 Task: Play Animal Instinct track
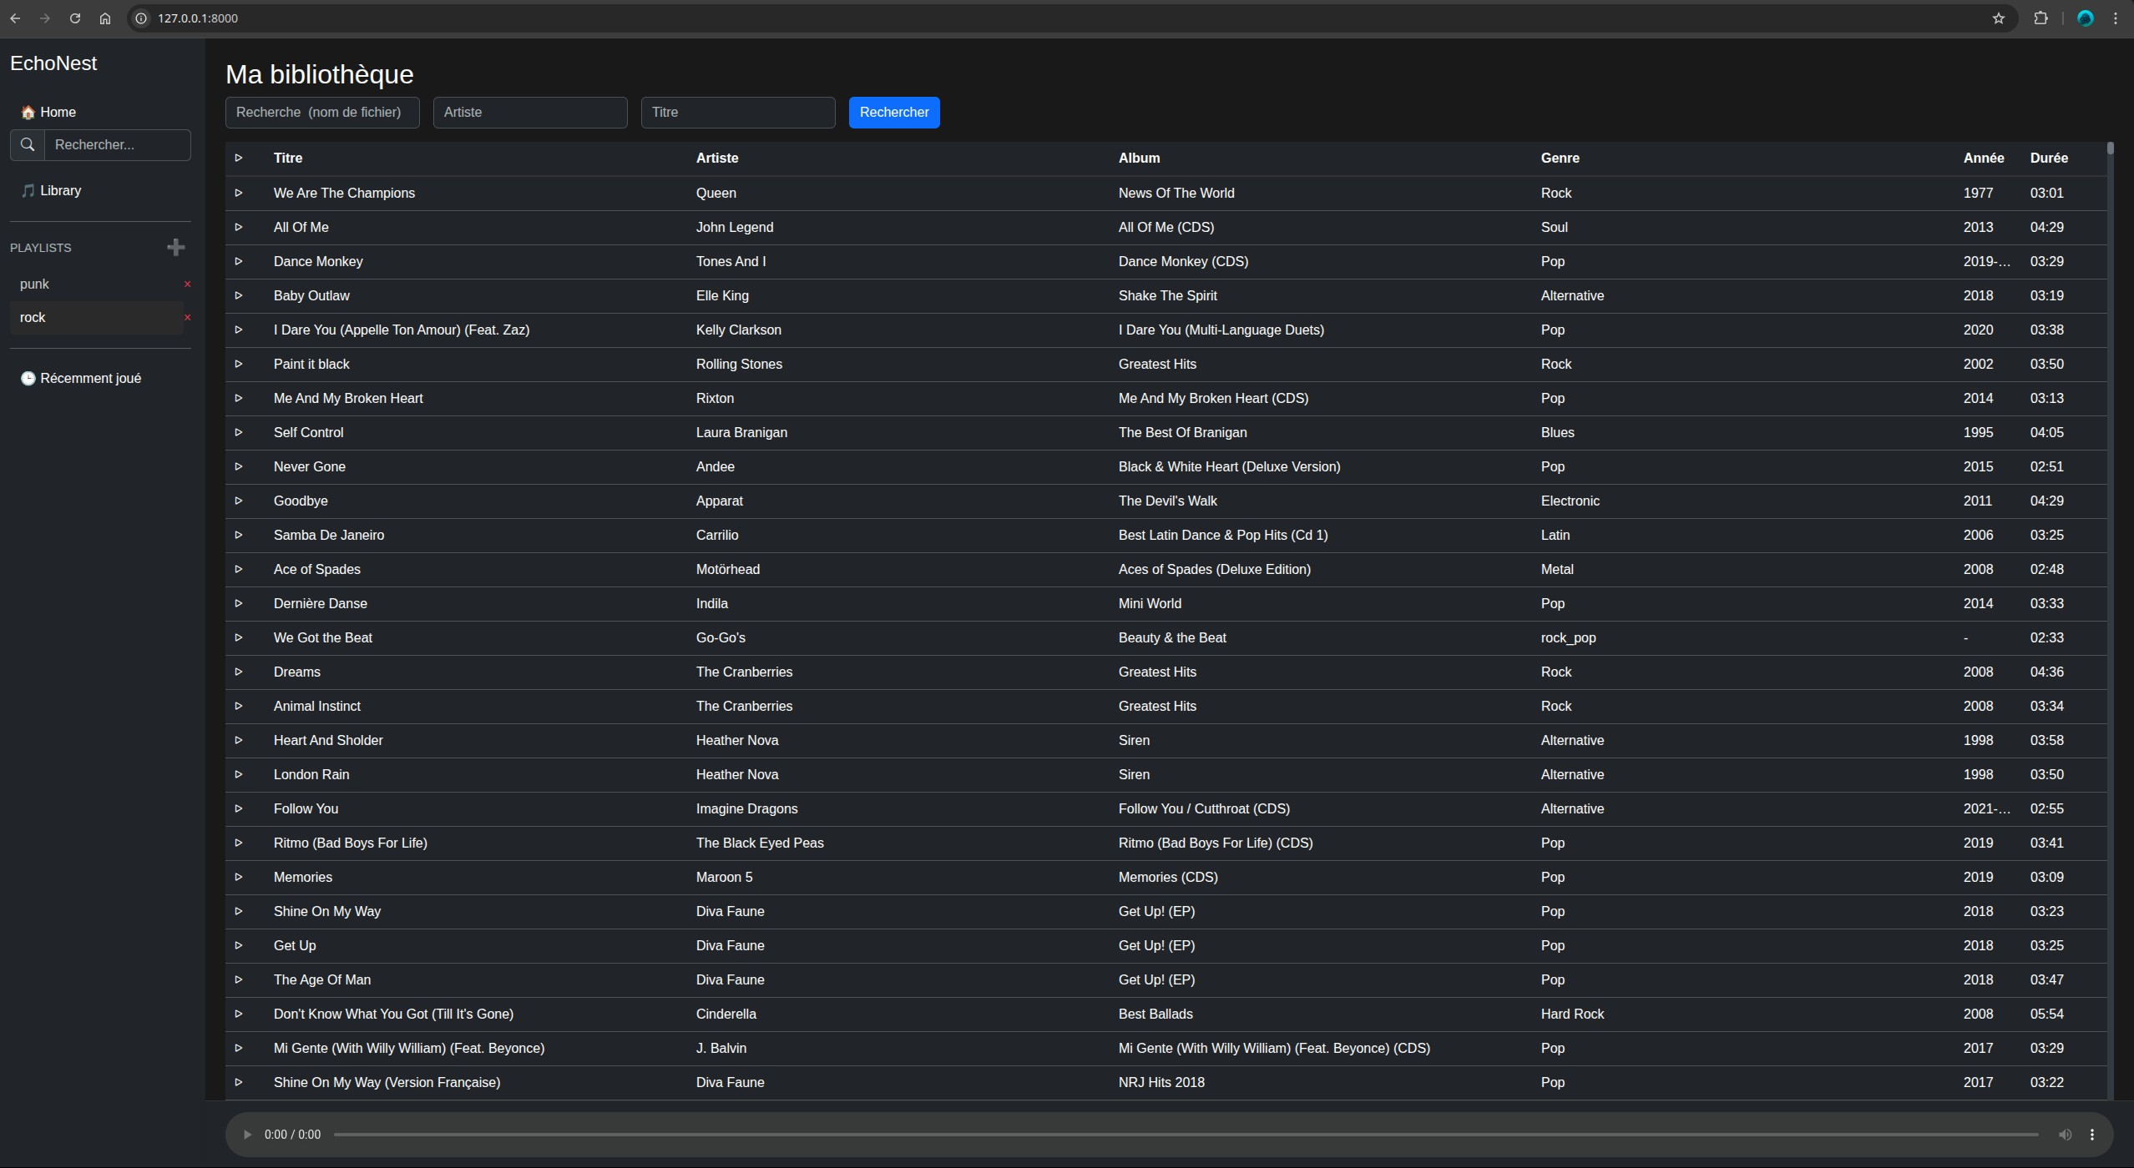coord(239,706)
